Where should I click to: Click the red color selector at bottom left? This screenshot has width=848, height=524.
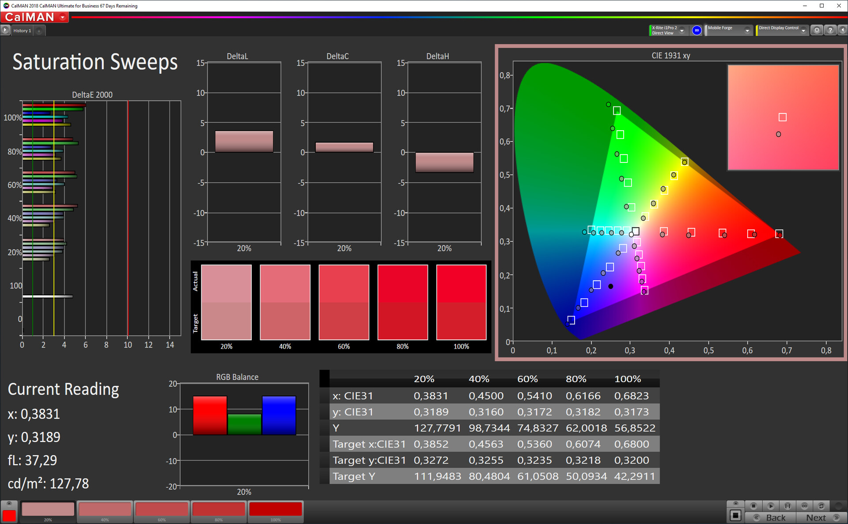[x=9, y=515]
